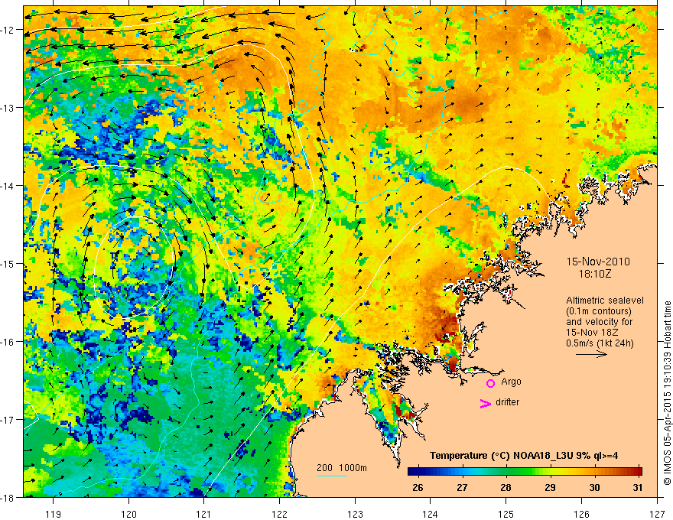
Task: Click the '127' longitude axis label
Action: pyautogui.click(x=657, y=514)
